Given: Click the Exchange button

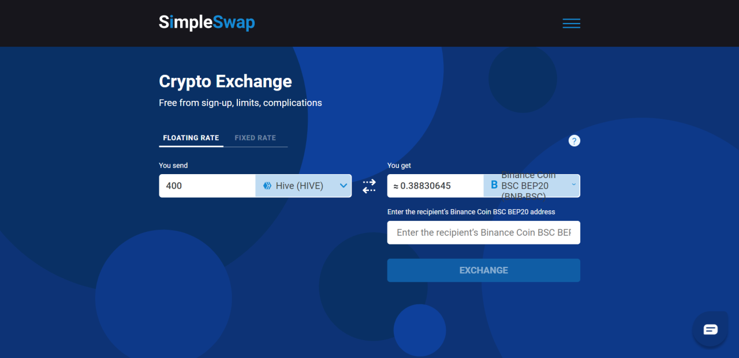Looking at the screenshot, I should click(x=484, y=270).
